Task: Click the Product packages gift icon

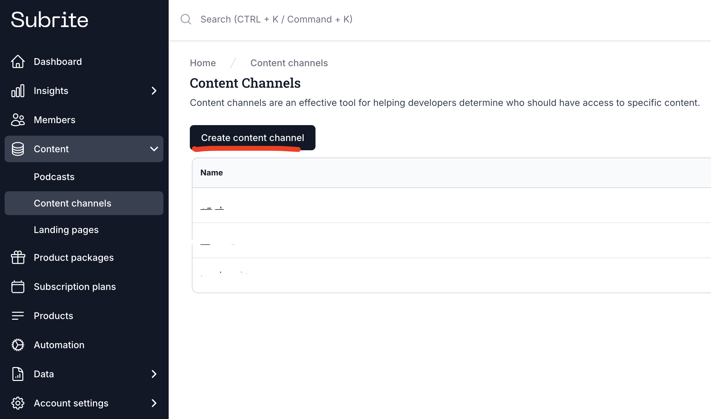Action: pos(18,257)
